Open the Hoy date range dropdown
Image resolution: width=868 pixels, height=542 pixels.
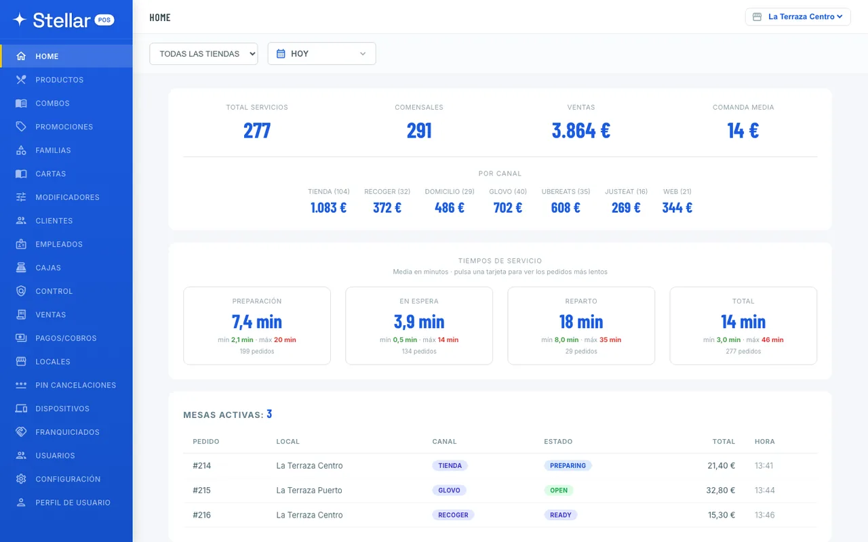point(321,54)
